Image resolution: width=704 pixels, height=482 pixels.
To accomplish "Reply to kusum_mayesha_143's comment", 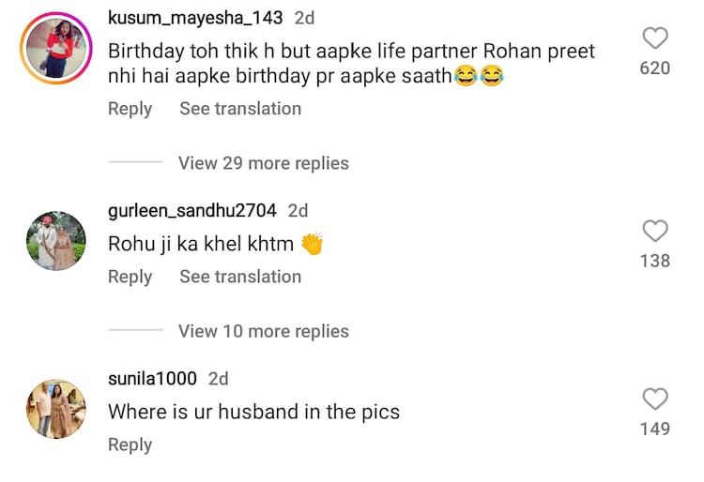I will (130, 109).
